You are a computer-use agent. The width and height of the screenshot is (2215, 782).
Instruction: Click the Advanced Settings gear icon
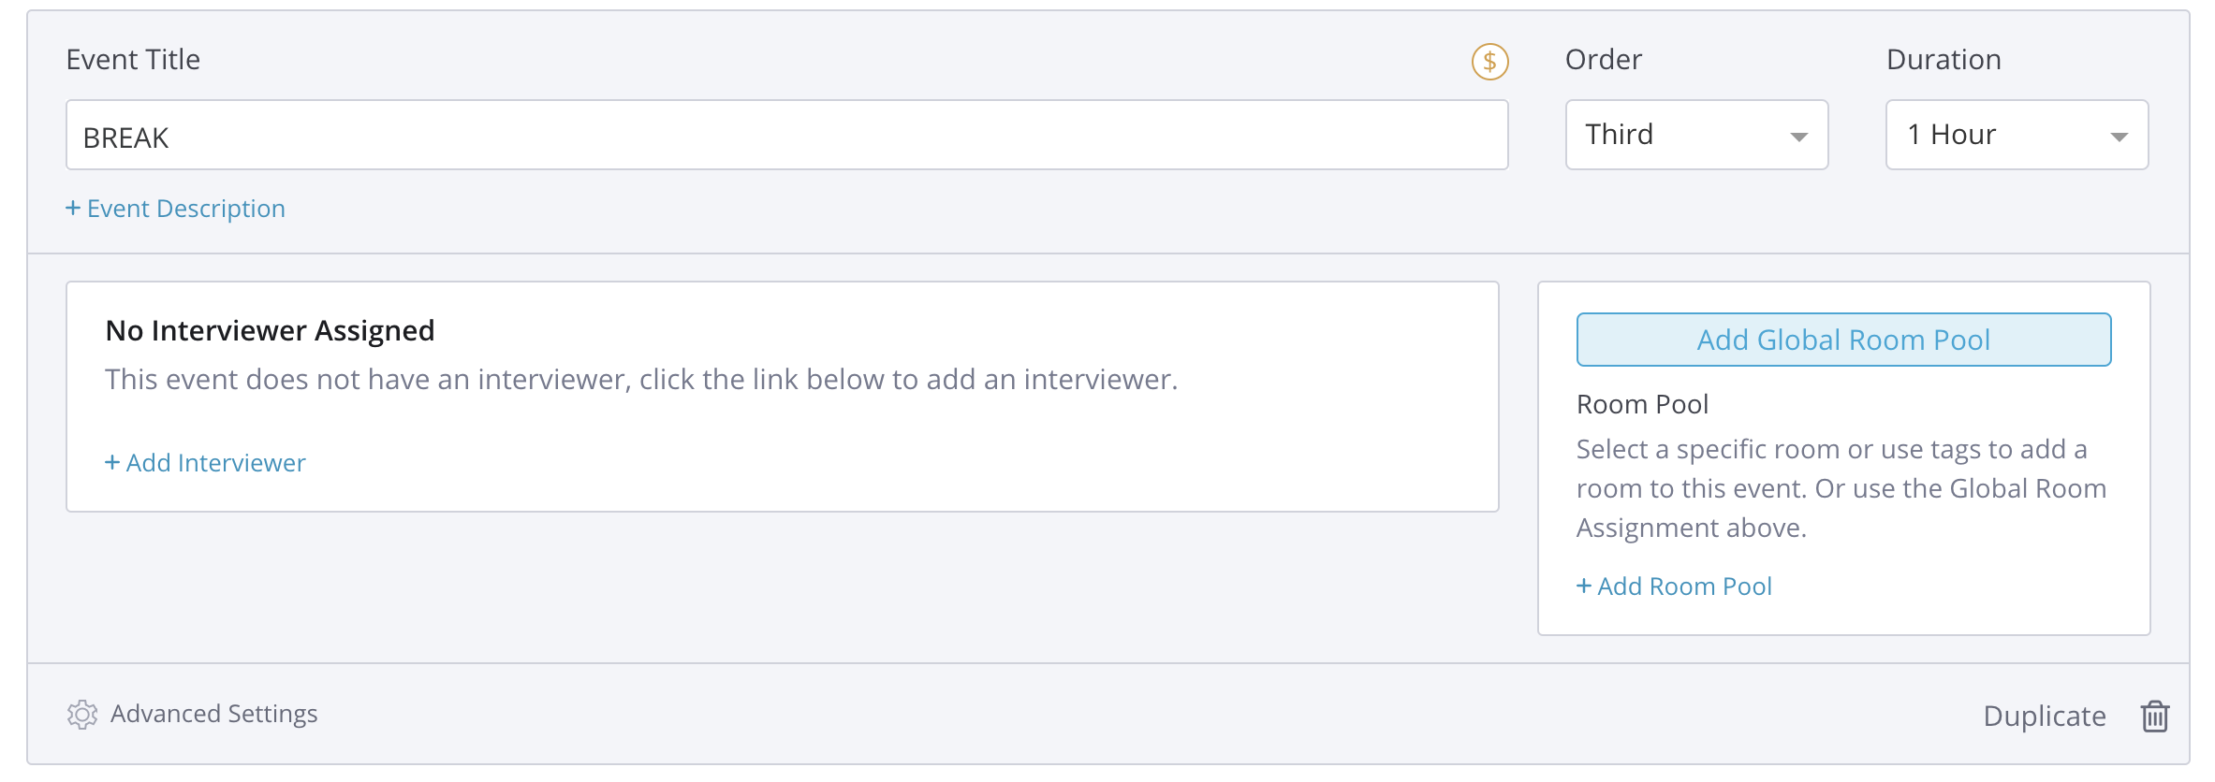(x=82, y=715)
